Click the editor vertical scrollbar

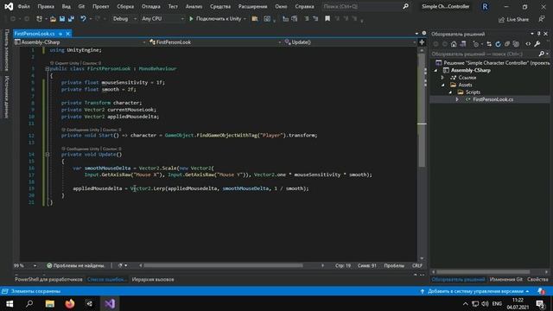pyautogui.click(x=422, y=110)
